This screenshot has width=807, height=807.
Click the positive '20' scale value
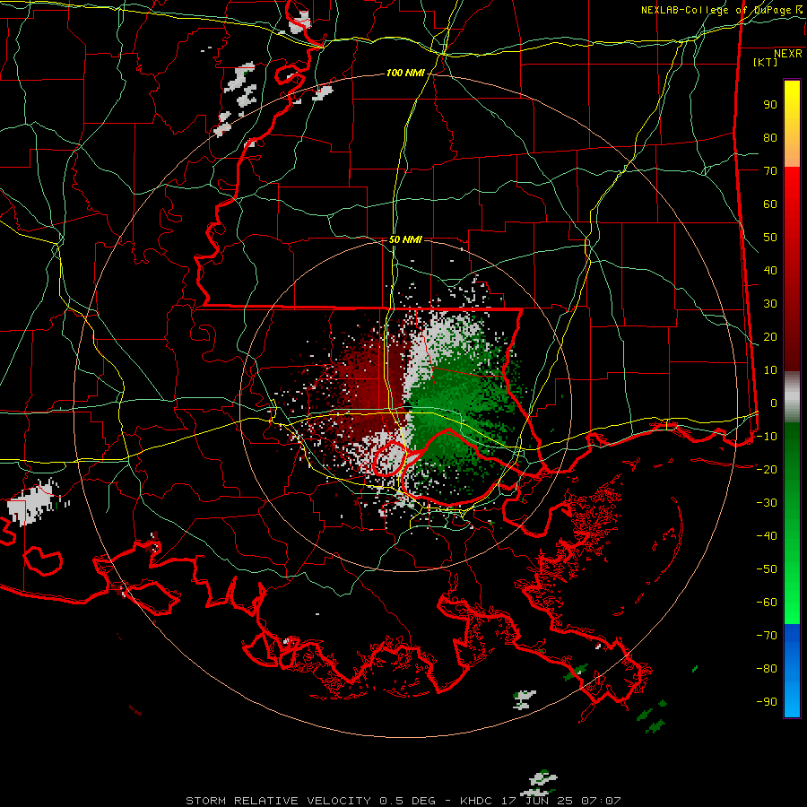coord(770,336)
